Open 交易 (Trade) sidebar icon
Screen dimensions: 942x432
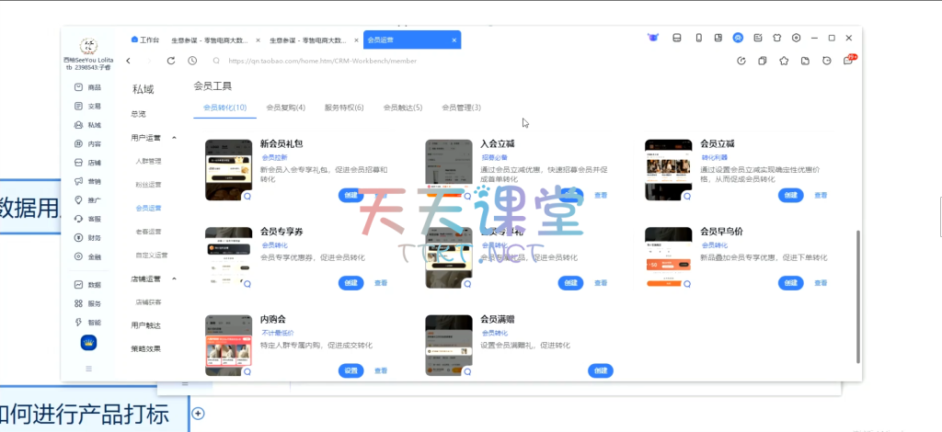(x=87, y=106)
